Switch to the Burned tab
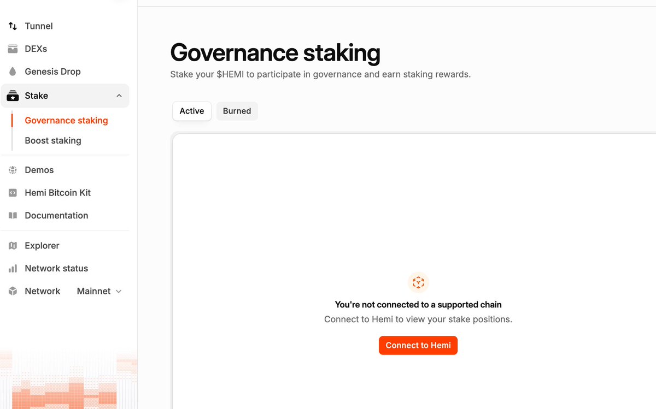The width and height of the screenshot is (656, 409). tap(237, 111)
